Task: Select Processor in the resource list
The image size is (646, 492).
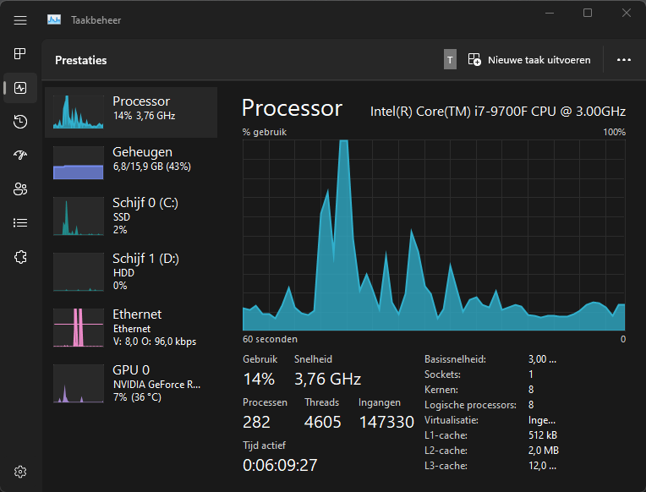Action: (x=131, y=112)
